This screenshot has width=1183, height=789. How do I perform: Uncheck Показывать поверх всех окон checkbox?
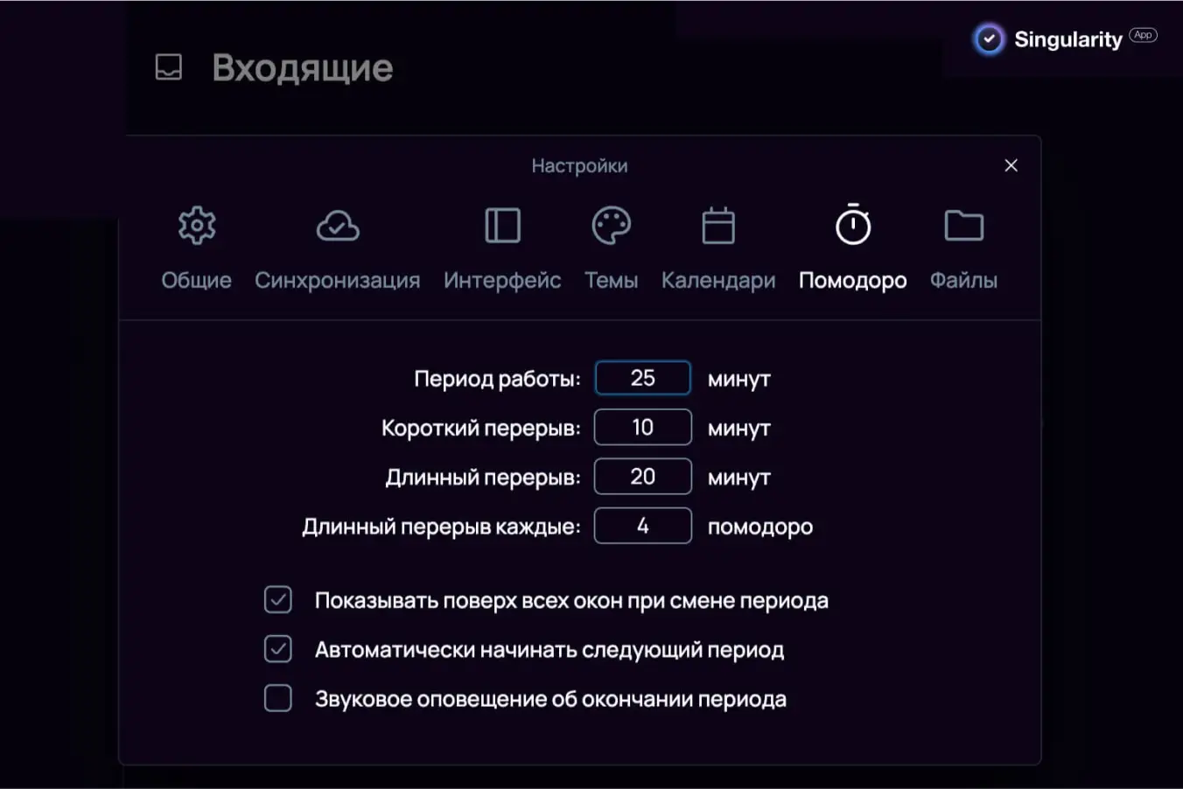tap(278, 600)
